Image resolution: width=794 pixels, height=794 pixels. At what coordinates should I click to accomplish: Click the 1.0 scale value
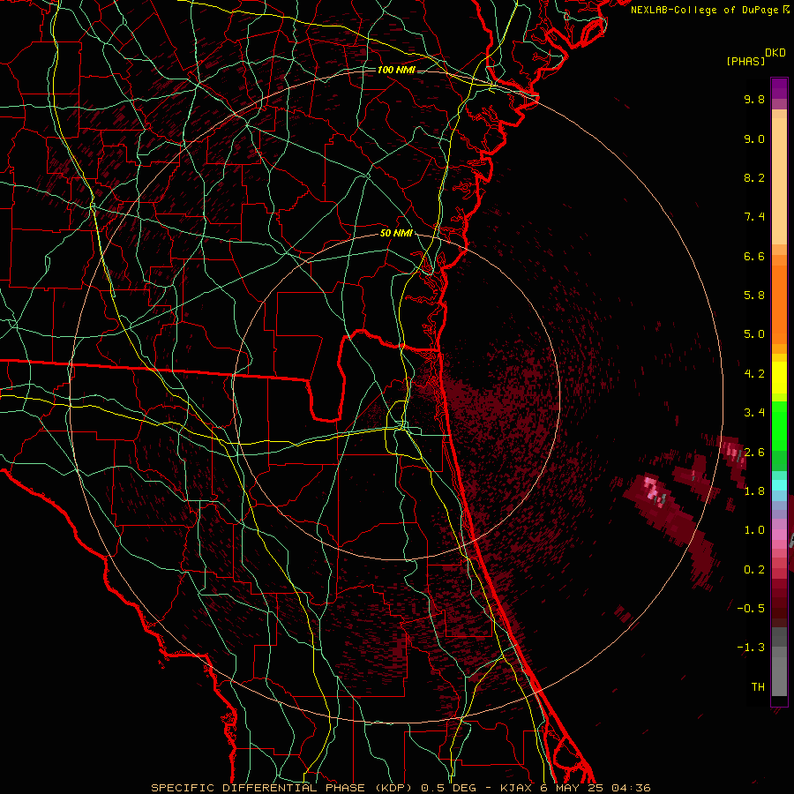pyautogui.click(x=754, y=529)
